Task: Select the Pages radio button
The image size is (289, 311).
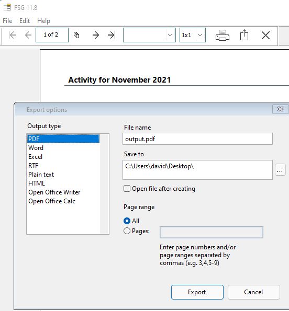Action: point(127,231)
